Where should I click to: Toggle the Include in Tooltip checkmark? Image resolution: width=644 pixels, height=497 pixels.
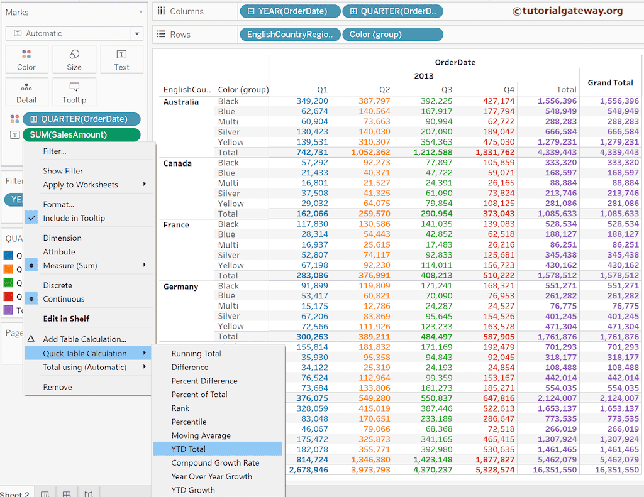[x=74, y=218]
